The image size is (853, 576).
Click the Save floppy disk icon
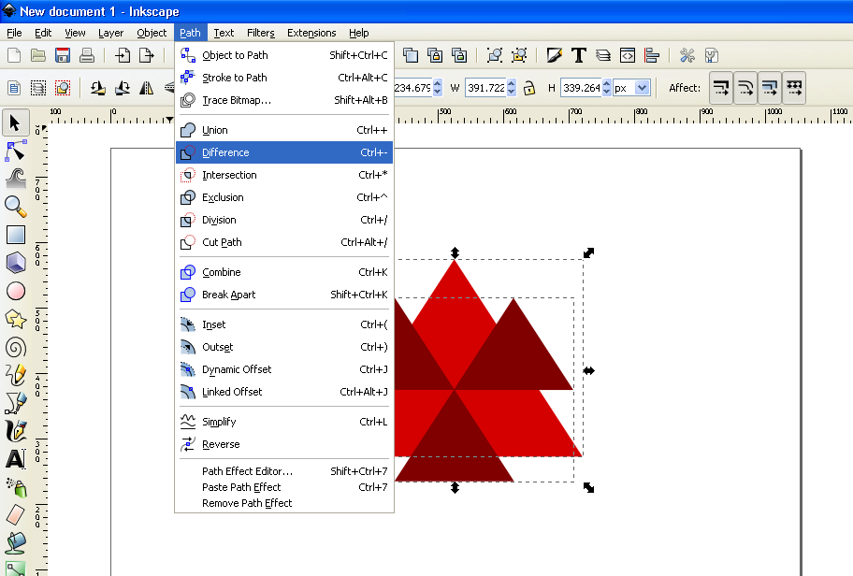click(63, 55)
